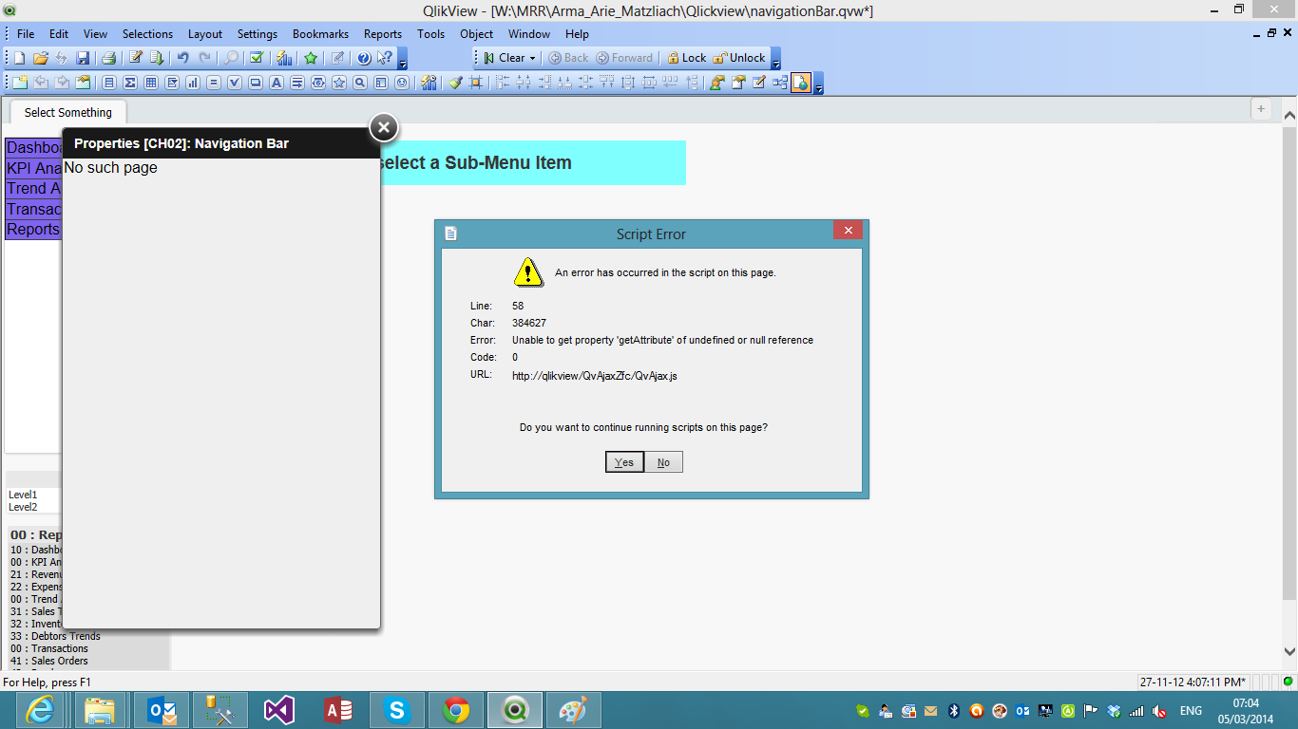Screen dimensions: 1298x729
Task: Open a file with the folder icon
Action: pos(41,58)
